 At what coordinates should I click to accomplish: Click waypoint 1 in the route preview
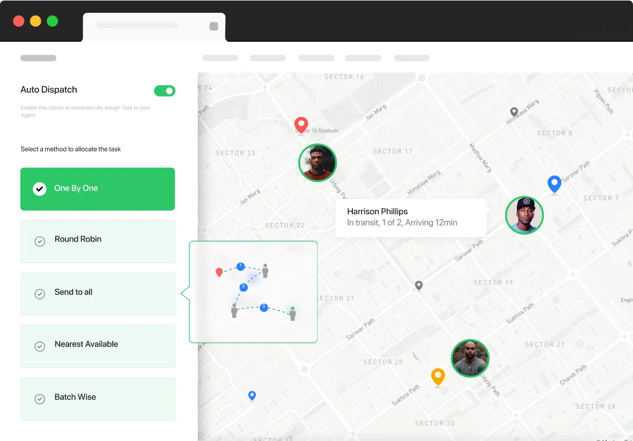click(x=241, y=266)
